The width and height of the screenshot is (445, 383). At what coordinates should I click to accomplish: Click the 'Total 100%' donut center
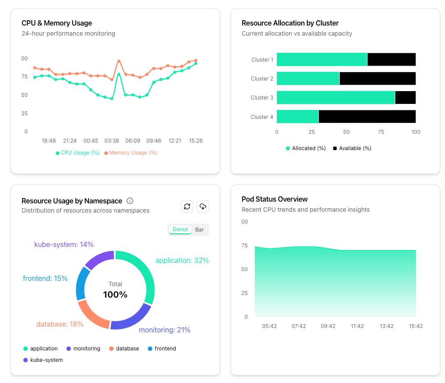pyautogui.click(x=115, y=290)
